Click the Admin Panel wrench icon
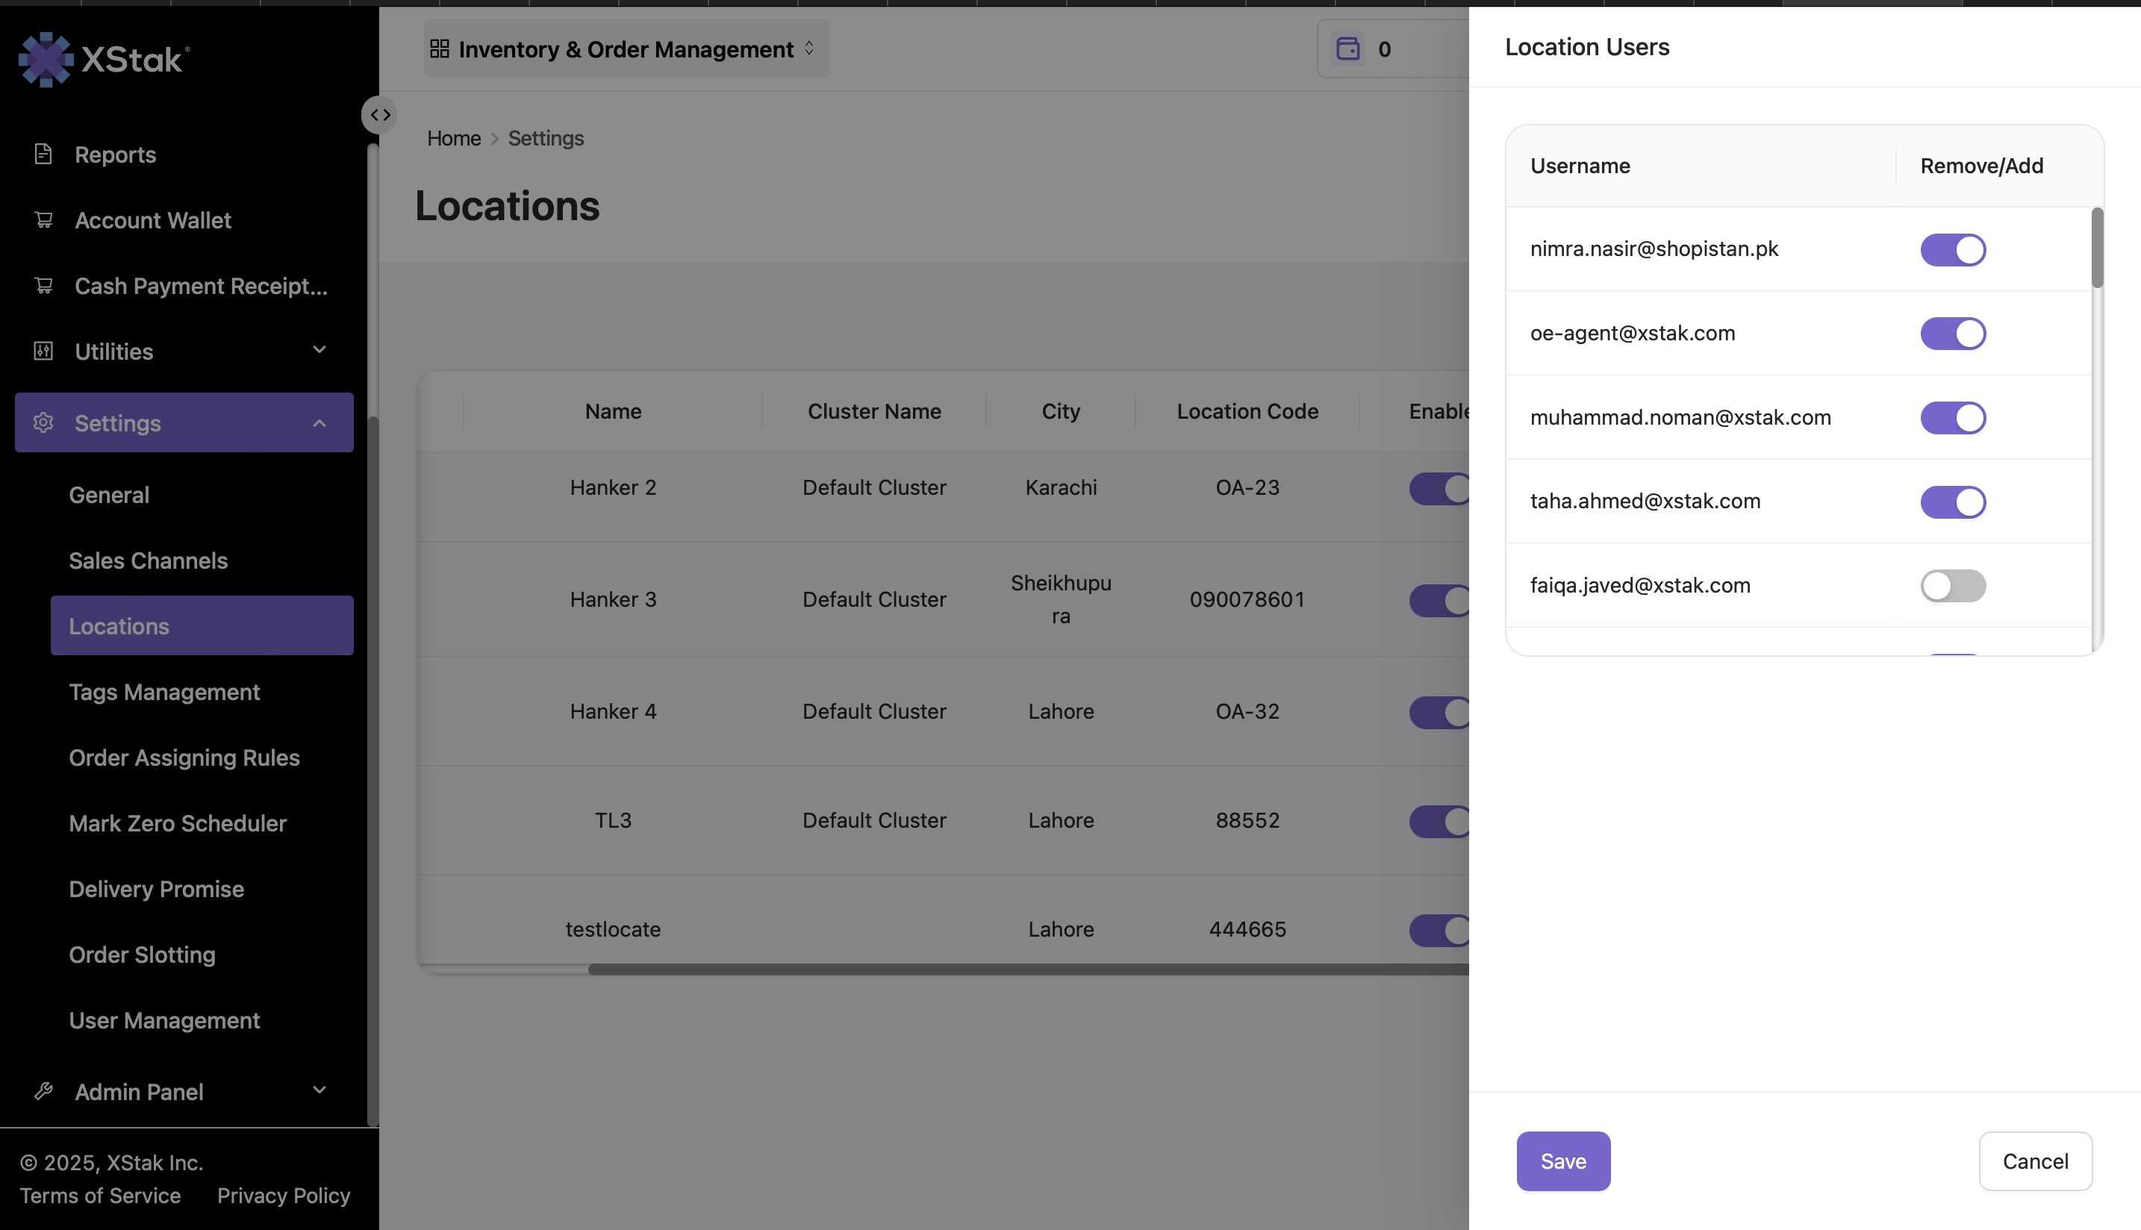Viewport: 2141px width, 1230px height. pos(43,1091)
